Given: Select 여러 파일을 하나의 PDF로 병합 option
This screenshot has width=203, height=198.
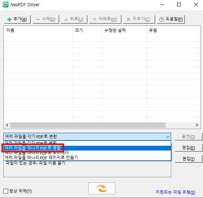Looking at the screenshot, I should (87, 148).
